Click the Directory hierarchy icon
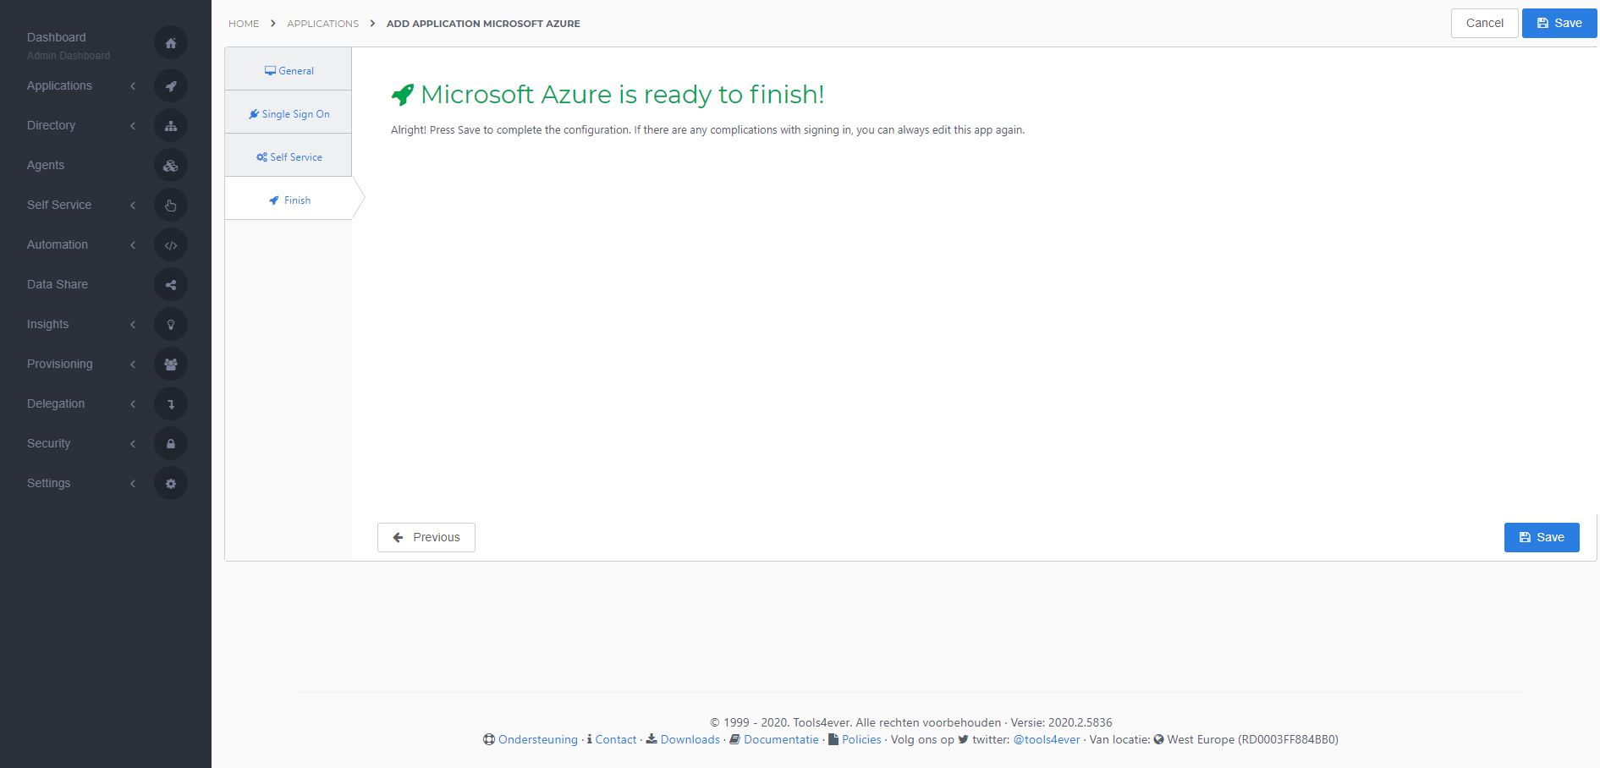Image resolution: width=1600 pixels, height=768 pixels. pos(171,125)
